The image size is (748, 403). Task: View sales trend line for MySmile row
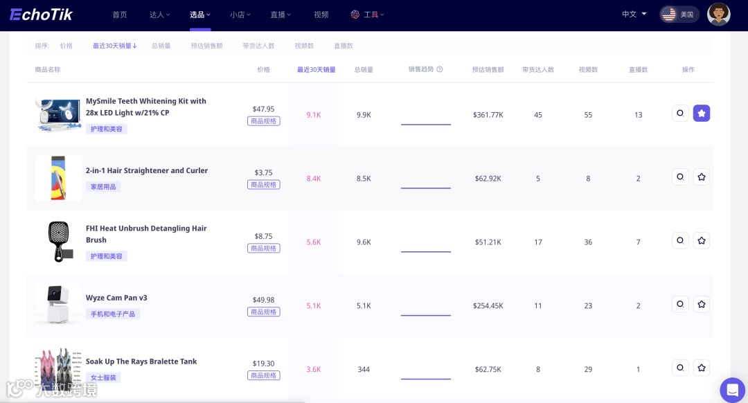tap(425, 124)
